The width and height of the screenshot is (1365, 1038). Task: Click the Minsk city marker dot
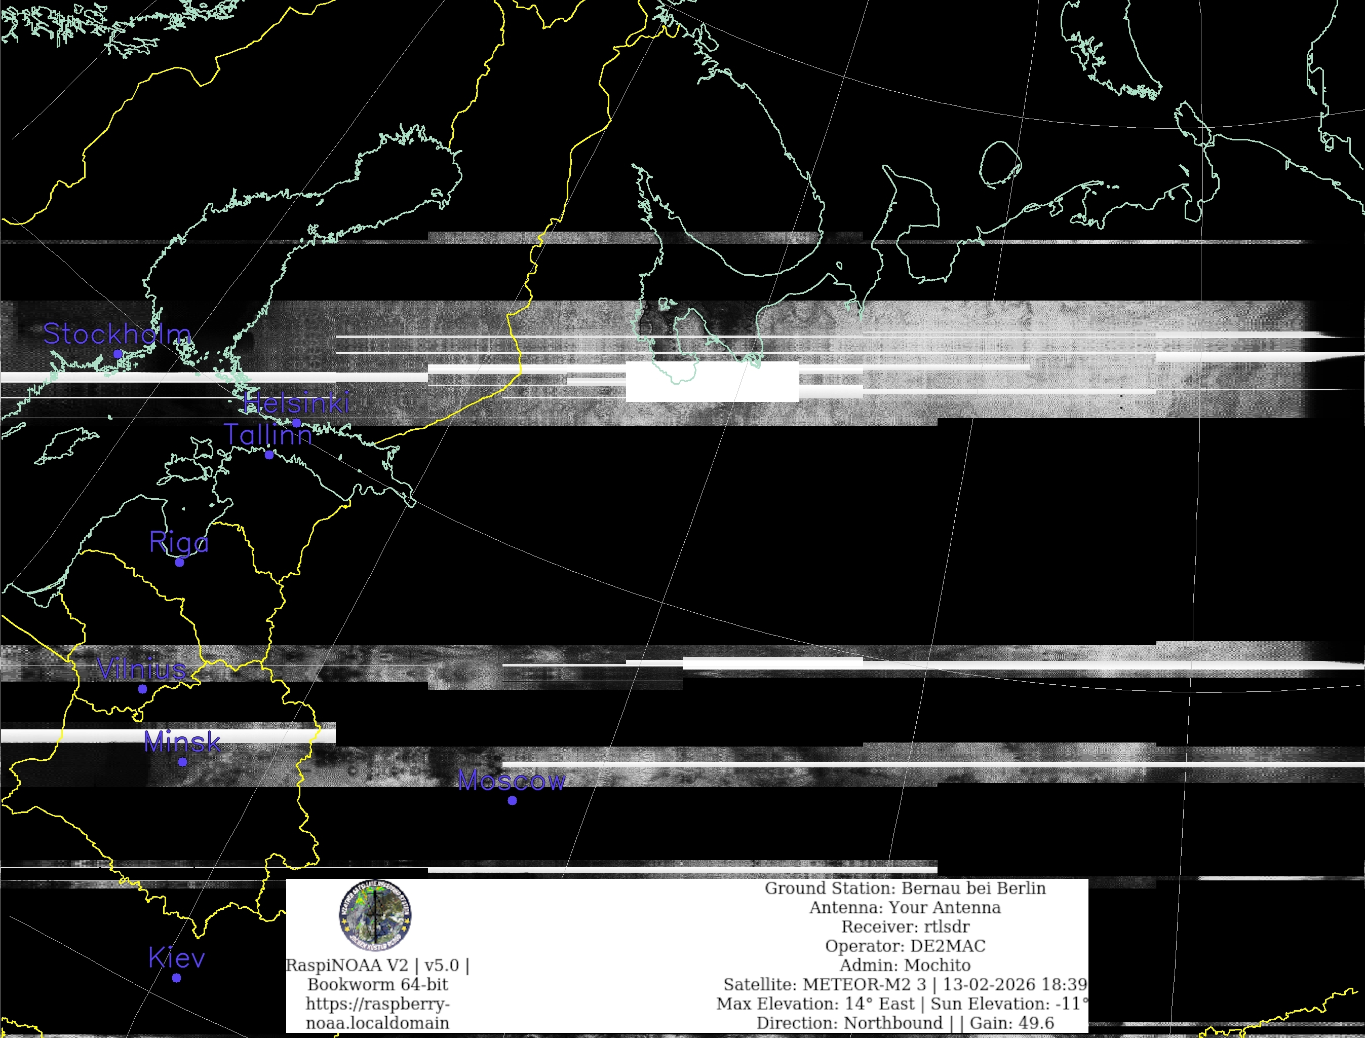(183, 762)
